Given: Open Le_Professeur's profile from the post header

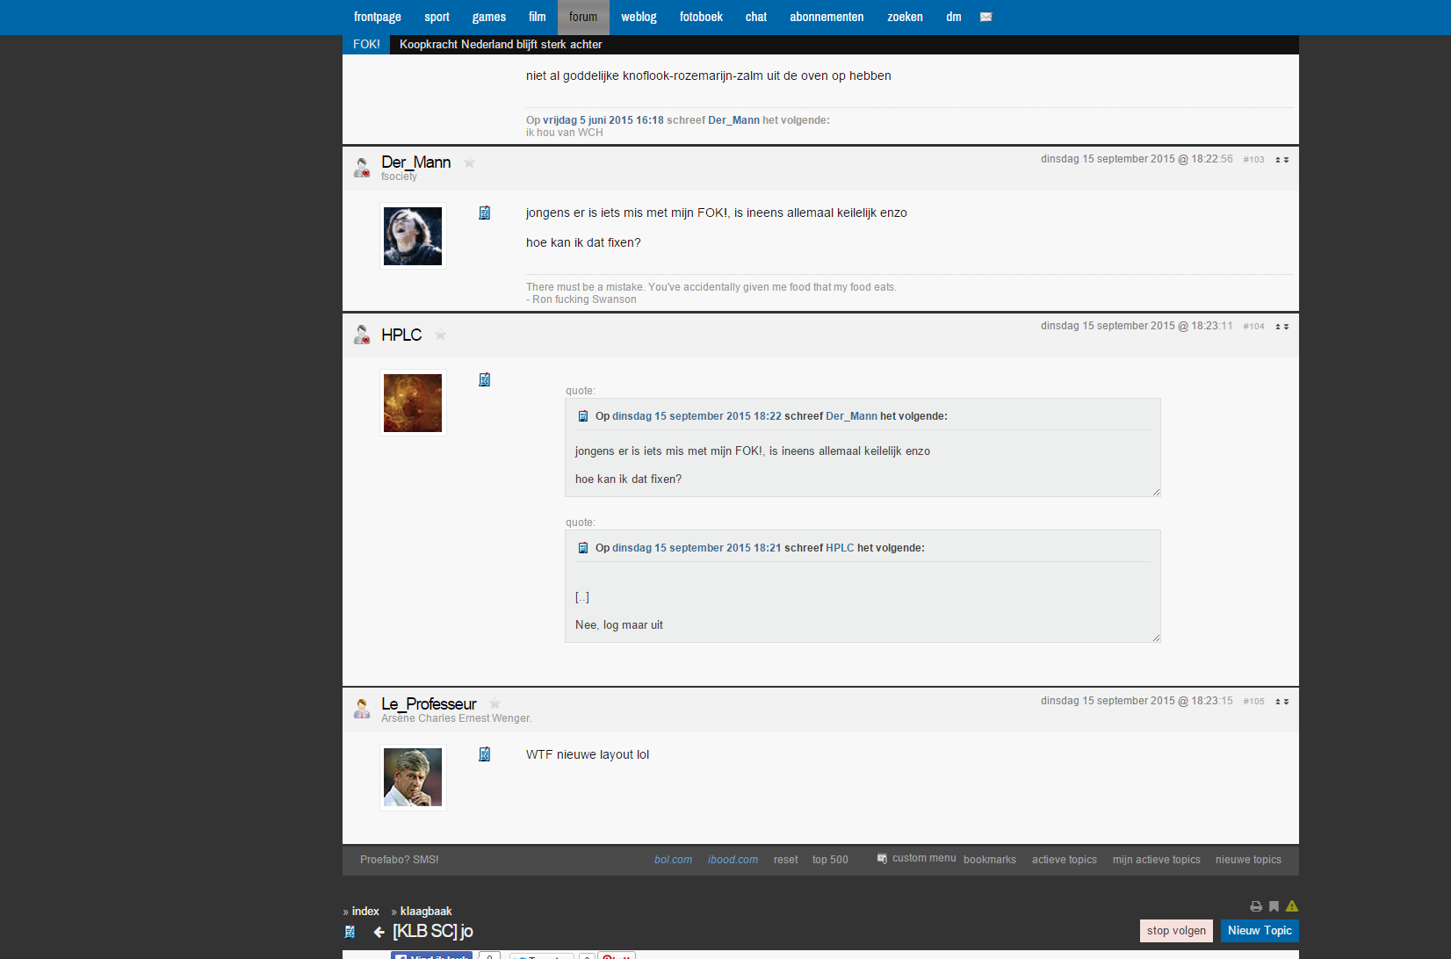Looking at the screenshot, I should pyautogui.click(x=429, y=703).
